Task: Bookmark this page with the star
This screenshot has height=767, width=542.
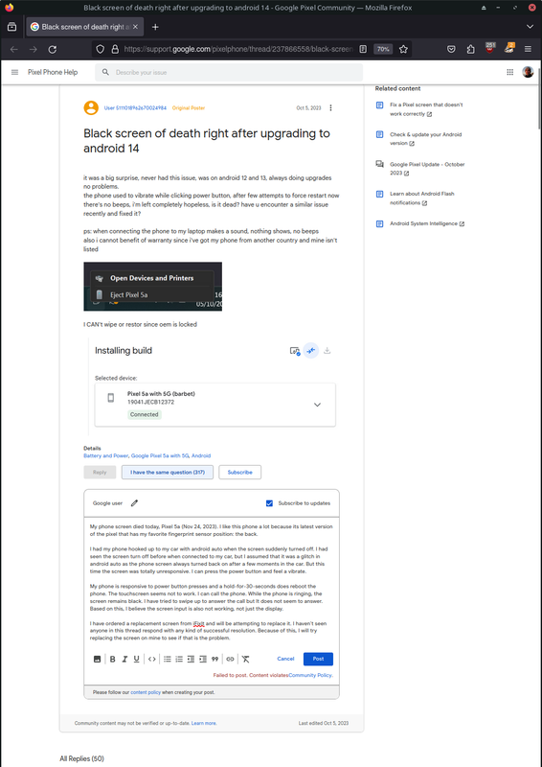Action: point(403,50)
